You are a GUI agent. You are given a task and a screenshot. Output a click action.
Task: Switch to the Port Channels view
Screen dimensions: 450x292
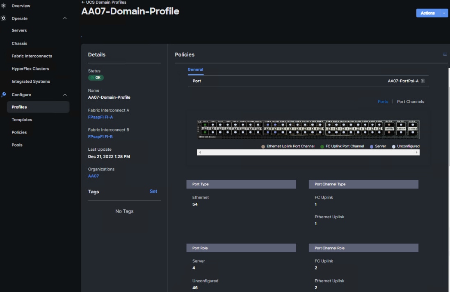click(x=410, y=102)
